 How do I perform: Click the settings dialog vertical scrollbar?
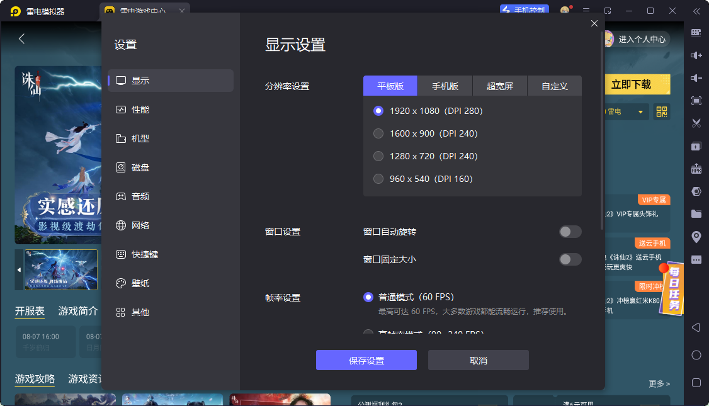click(602, 131)
